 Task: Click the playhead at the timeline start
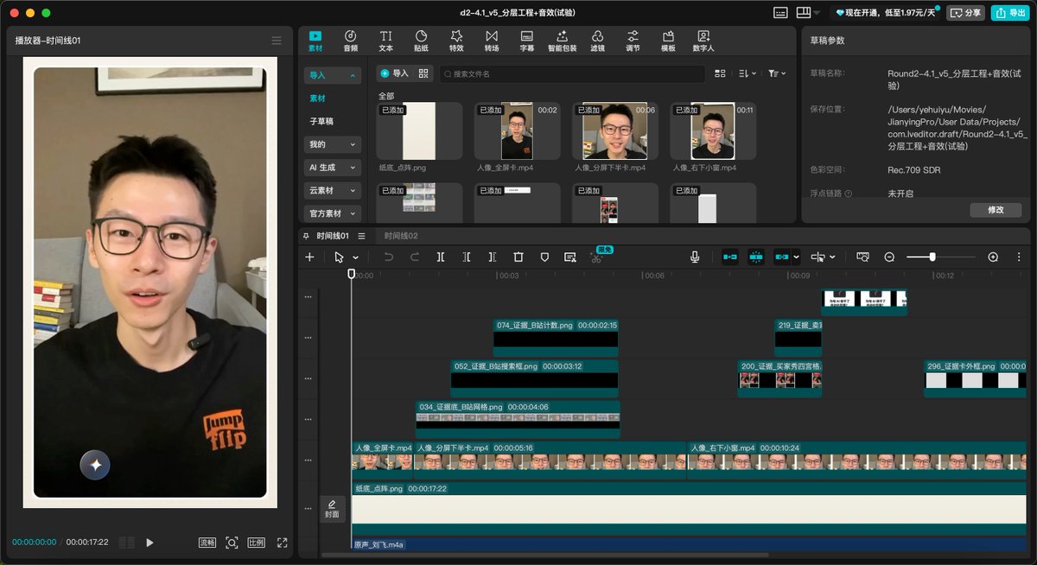pyautogui.click(x=351, y=274)
